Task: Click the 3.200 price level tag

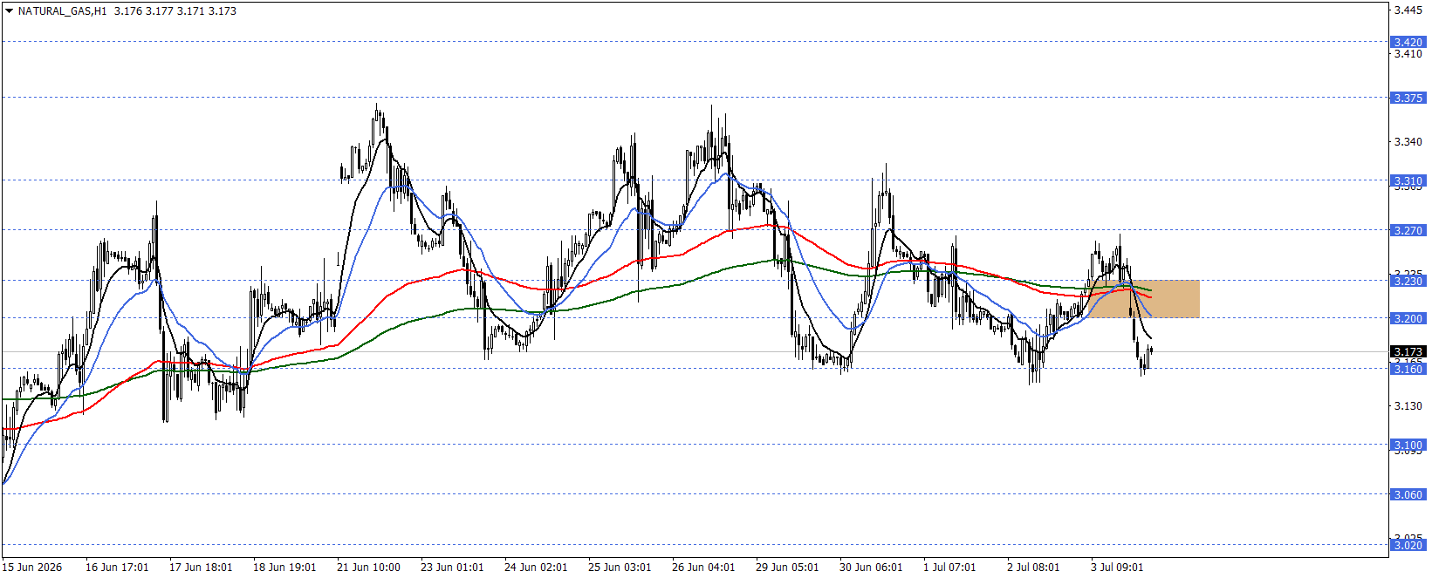Action: (x=1408, y=318)
